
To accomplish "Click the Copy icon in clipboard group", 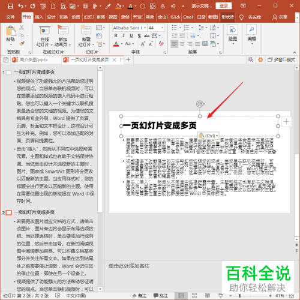I will coord(21,36).
